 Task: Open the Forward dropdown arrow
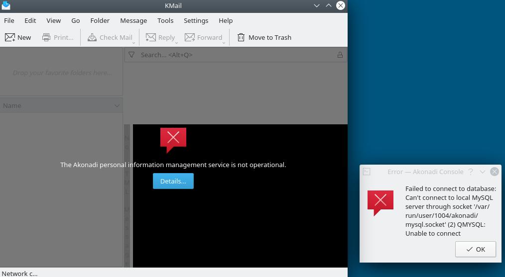[224, 42]
